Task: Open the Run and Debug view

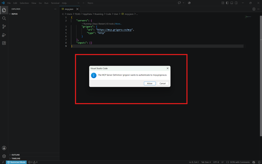Action: coord(4,35)
